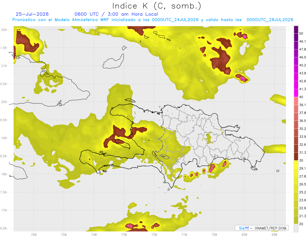This screenshot has width=308, height=238.
Task: Click the "76W" longitude label
Action: click(34, 234)
